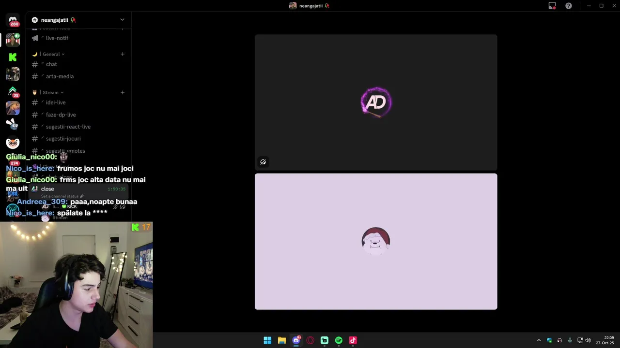Select the AD avatar video tile
Viewport: 620px width, 348px height.
[376, 102]
